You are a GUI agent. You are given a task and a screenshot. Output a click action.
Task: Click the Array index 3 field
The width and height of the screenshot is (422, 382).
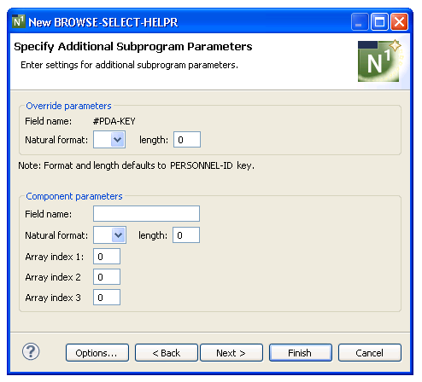click(x=107, y=298)
